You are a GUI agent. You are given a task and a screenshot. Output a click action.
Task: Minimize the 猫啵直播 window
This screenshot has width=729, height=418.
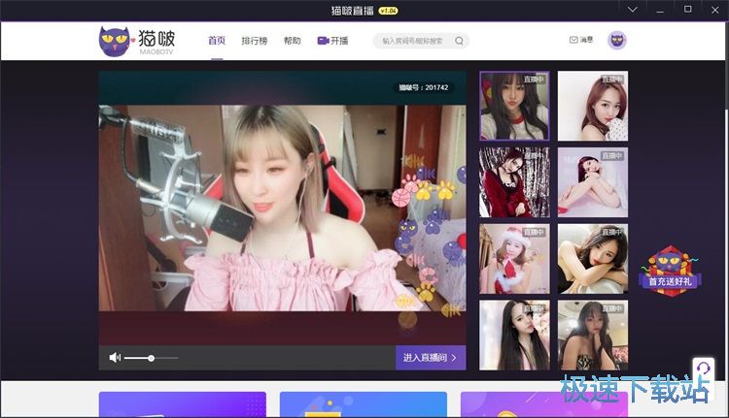pos(660,10)
